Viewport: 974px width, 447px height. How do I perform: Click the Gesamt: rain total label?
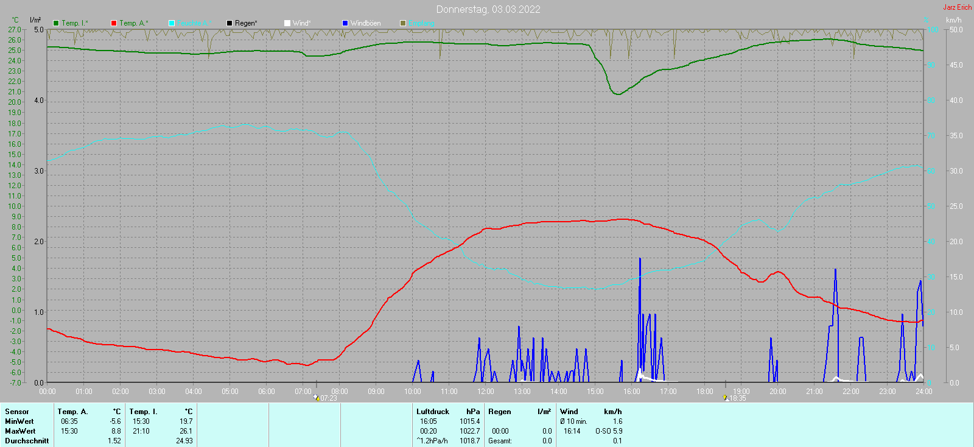[x=500, y=441]
